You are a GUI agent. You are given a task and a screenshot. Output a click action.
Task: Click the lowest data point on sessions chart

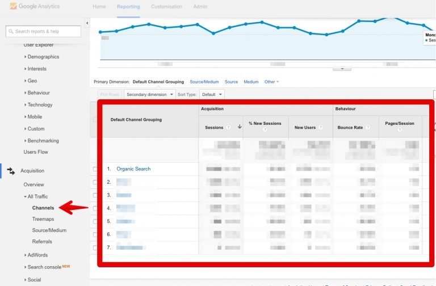[326, 35]
